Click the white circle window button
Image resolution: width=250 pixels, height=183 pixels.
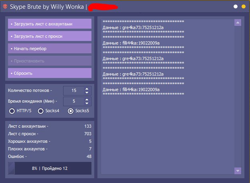coord(236,6)
